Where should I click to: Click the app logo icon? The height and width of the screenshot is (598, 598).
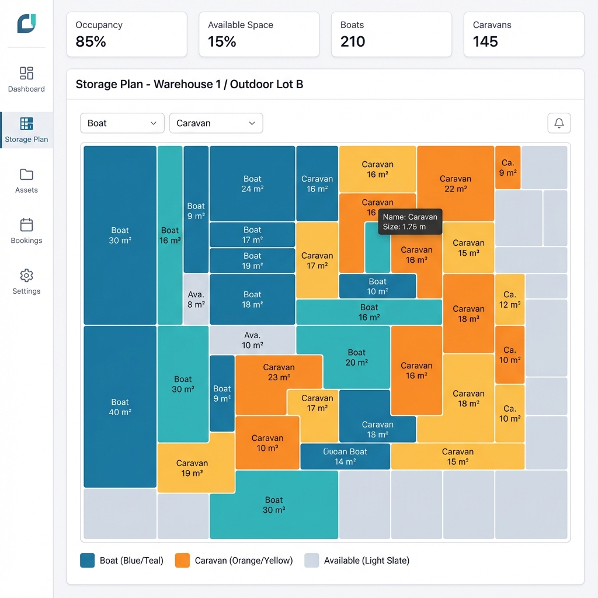coord(26,23)
